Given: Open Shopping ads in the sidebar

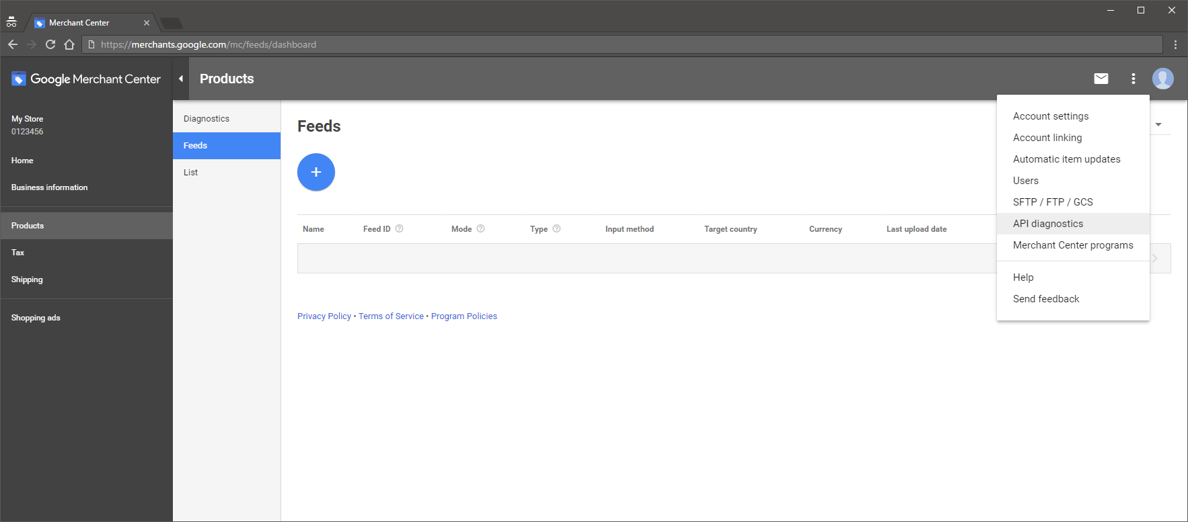Looking at the screenshot, I should [x=86, y=318].
